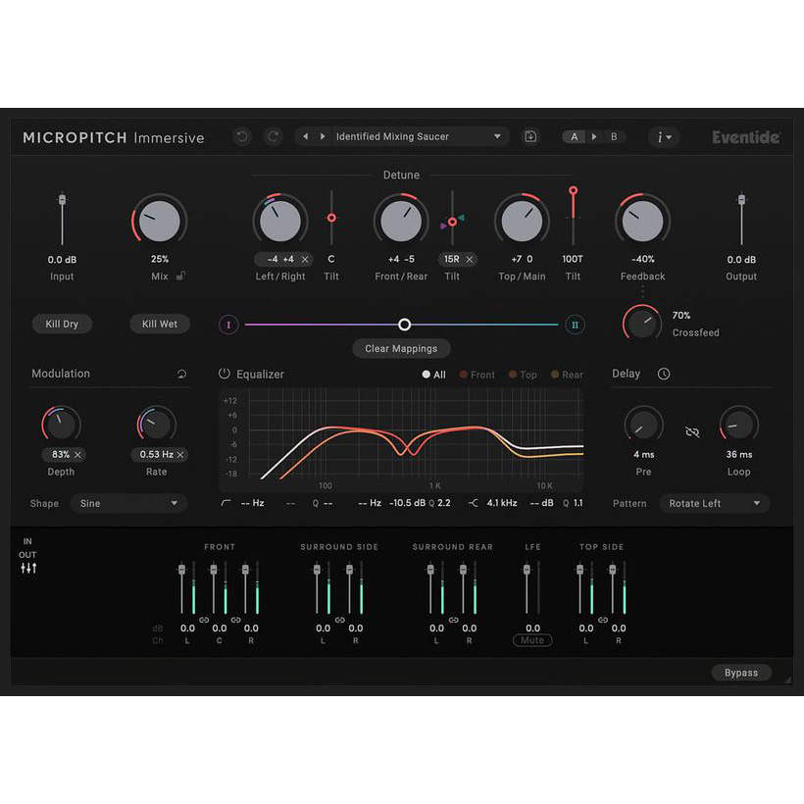
Task: Click the undo arrow icon
Action: point(242,136)
